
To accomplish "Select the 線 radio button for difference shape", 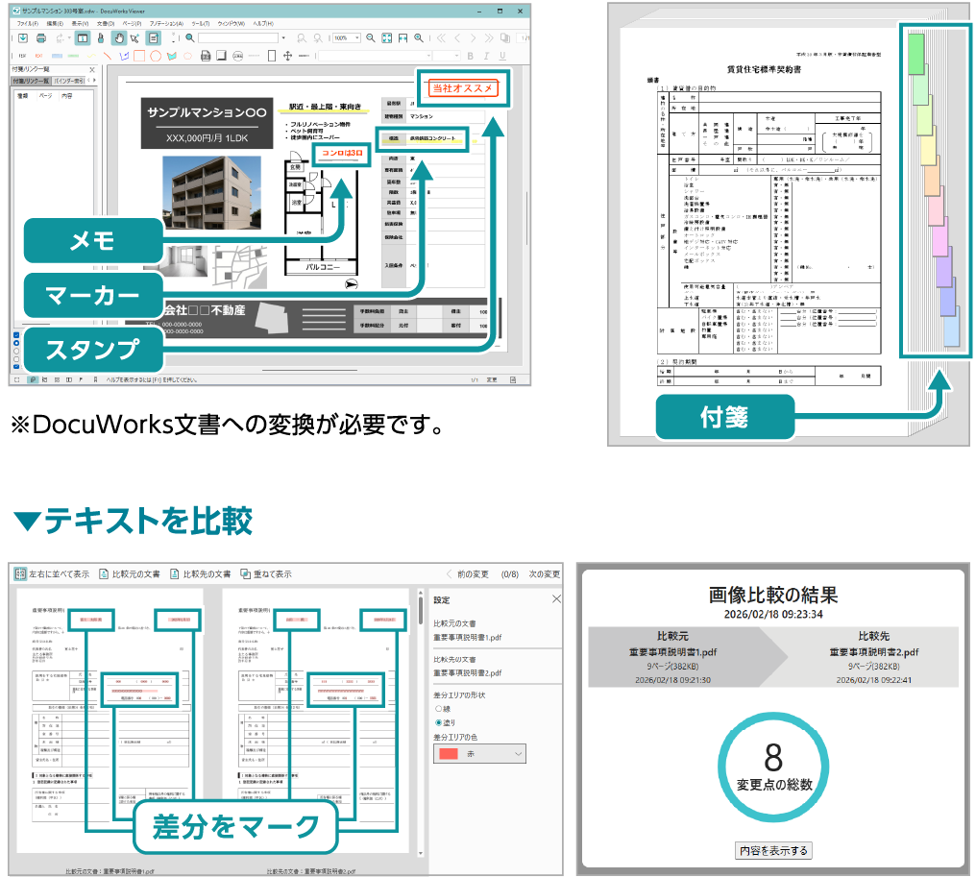I will [439, 709].
